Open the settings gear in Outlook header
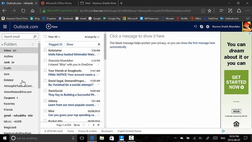Screen dimensions: 252x142 (208, 26)
